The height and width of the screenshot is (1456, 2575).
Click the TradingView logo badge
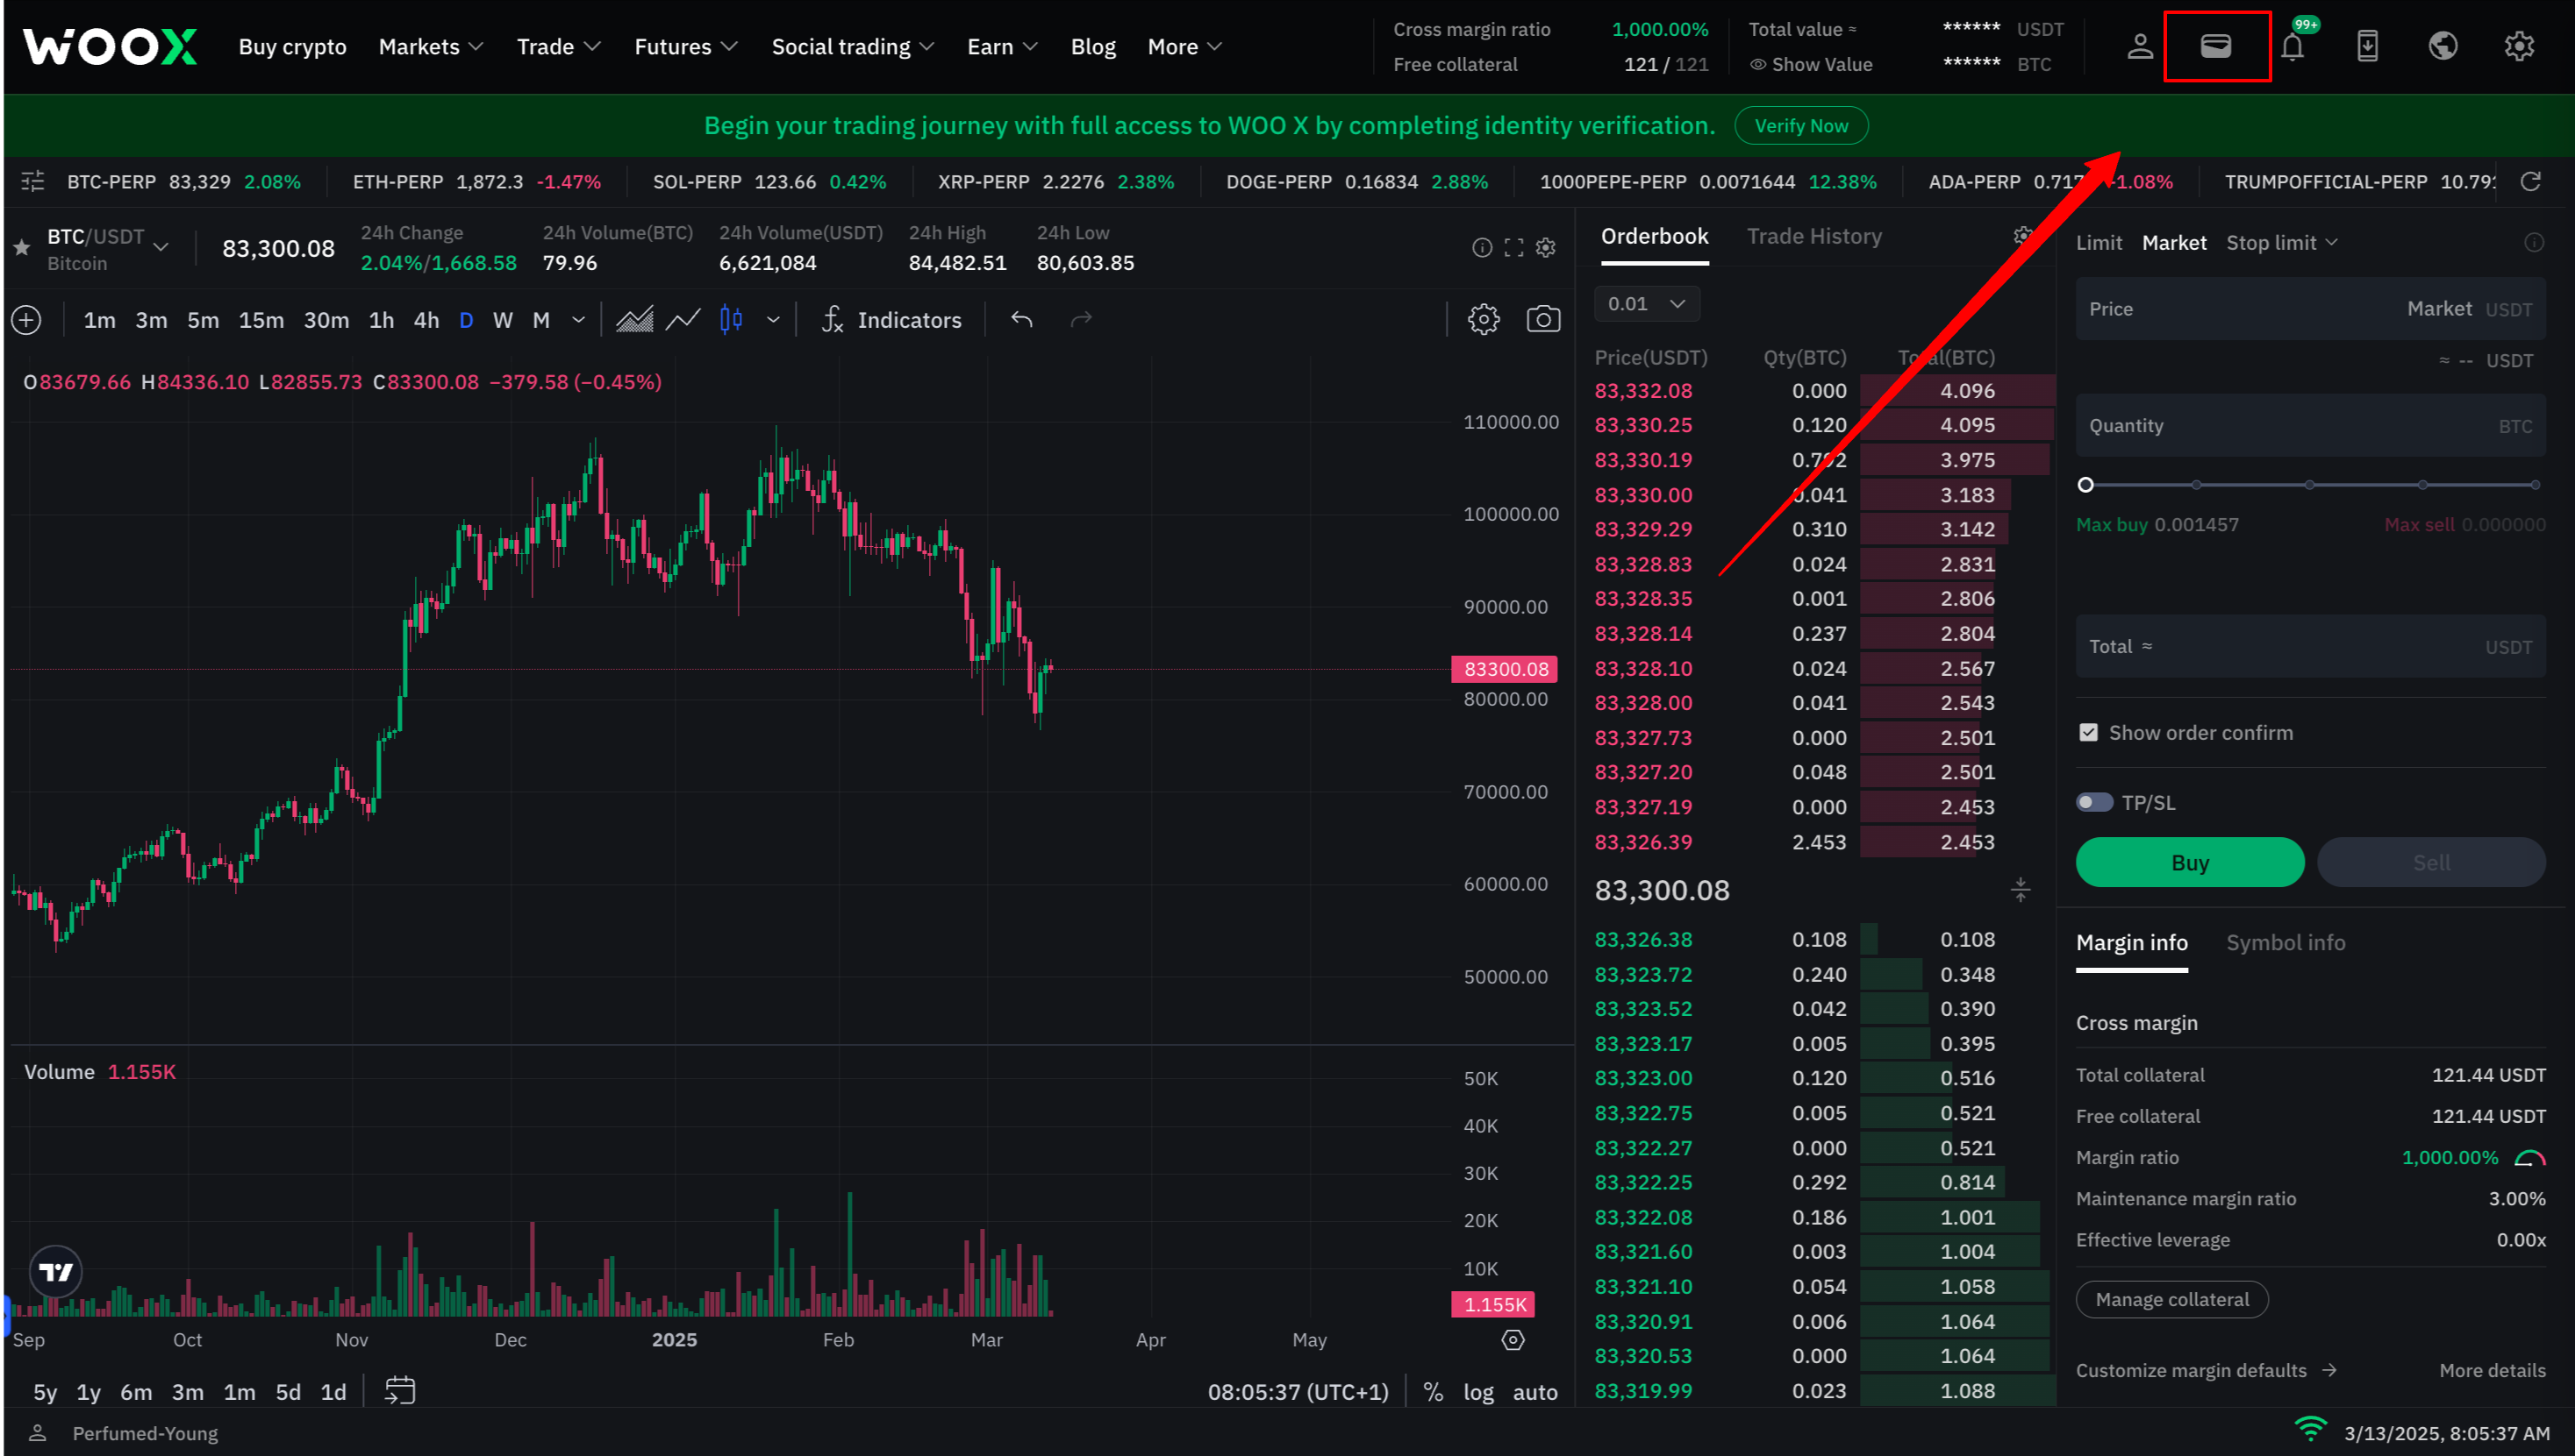click(x=55, y=1272)
